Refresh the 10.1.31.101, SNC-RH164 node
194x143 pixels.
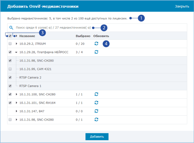click(96, 103)
